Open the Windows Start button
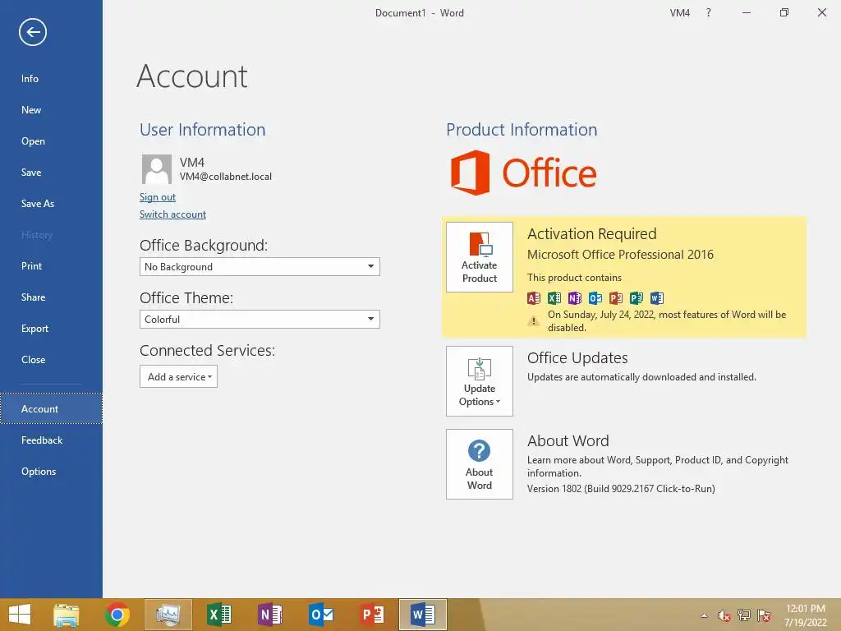Viewport: 841px width, 631px height. (x=20, y=615)
